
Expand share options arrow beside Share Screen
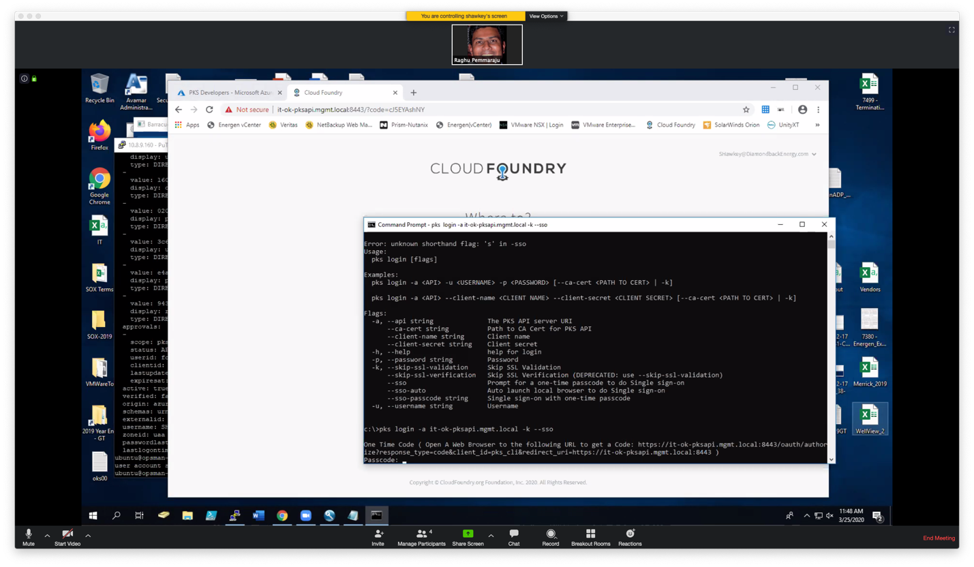pos(491,536)
